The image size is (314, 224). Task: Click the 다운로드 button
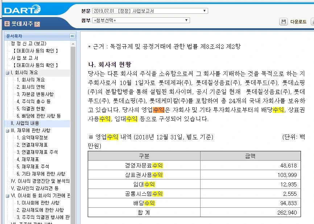tap(298, 22)
